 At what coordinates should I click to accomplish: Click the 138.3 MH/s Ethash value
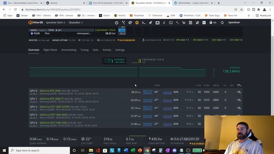click(231, 71)
